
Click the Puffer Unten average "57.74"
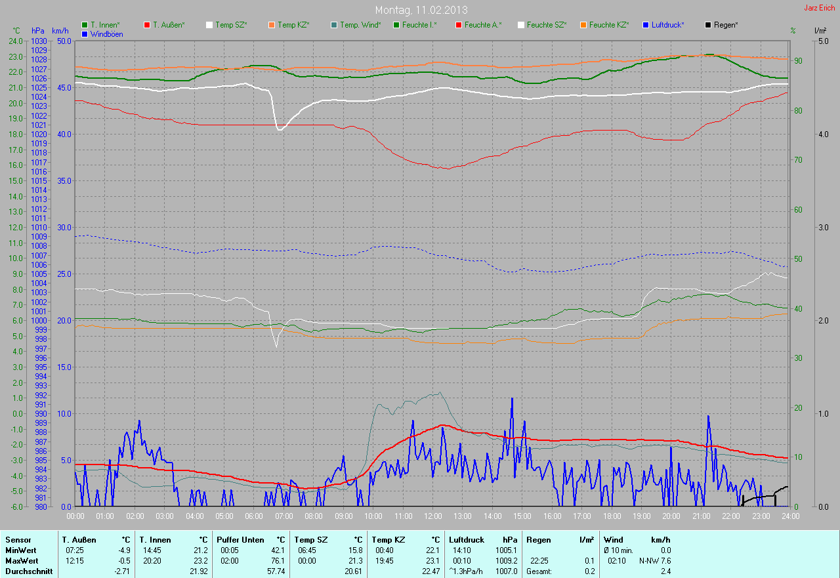point(276,571)
